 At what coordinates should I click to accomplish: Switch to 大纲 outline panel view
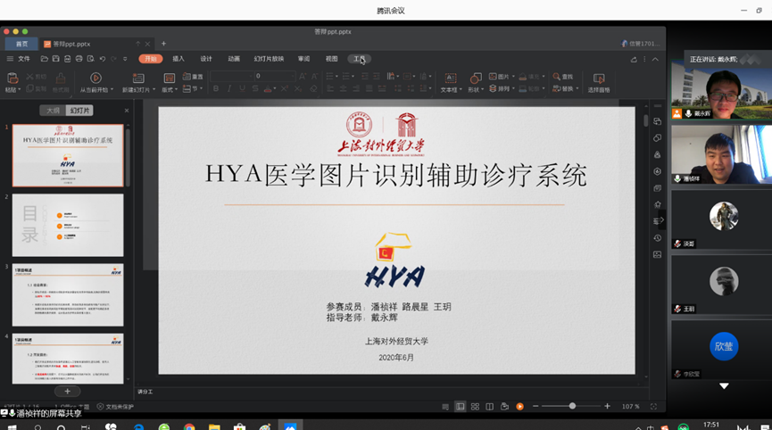click(53, 111)
